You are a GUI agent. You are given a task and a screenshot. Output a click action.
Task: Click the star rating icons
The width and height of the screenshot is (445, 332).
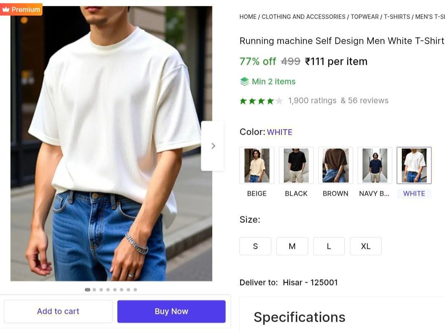coord(261,101)
